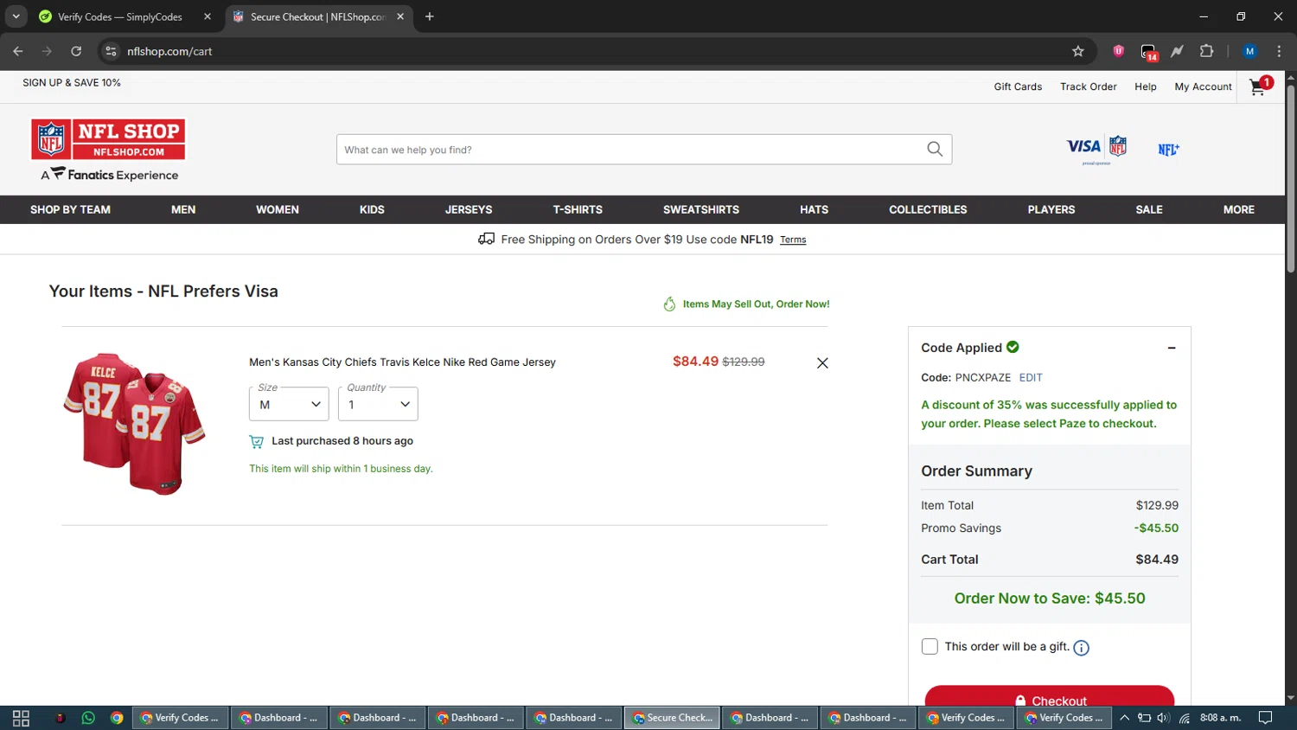Open WhatsApp from taskbar

coord(88,718)
